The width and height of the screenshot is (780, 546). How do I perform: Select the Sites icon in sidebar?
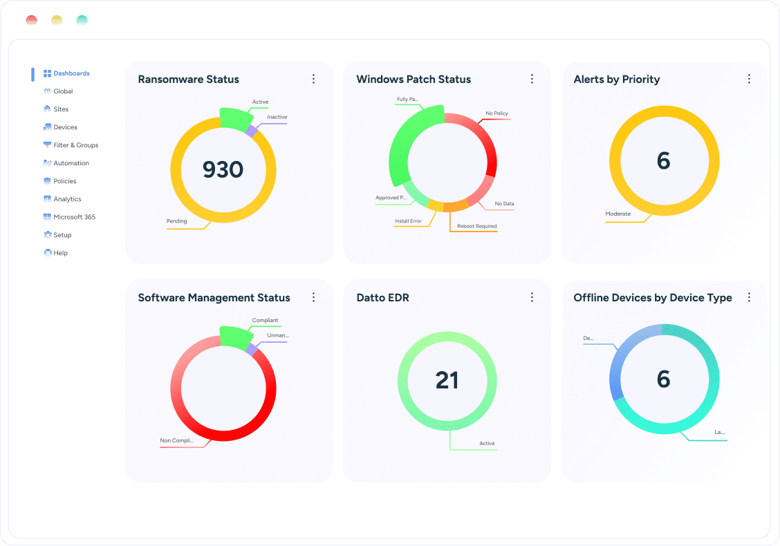coord(47,109)
